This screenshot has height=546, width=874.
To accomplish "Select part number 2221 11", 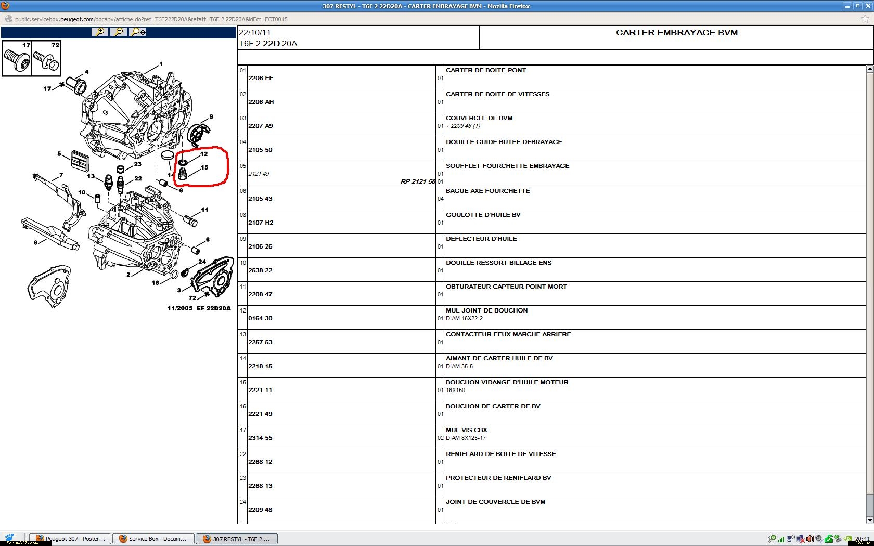I will click(260, 390).
